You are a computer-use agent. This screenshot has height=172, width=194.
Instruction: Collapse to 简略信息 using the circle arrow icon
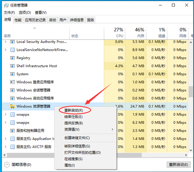7,165
